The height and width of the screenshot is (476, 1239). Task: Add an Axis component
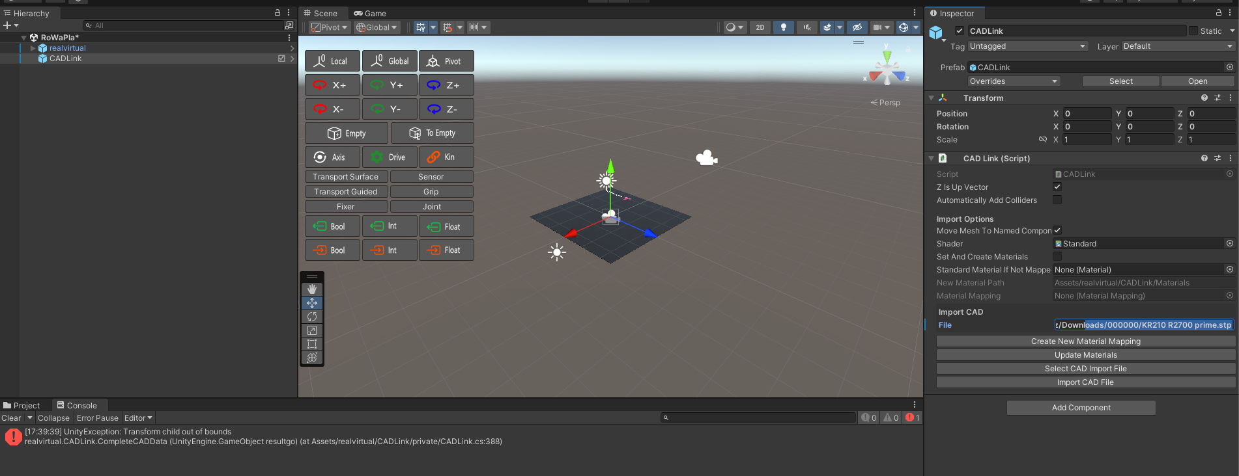[332, 157]
